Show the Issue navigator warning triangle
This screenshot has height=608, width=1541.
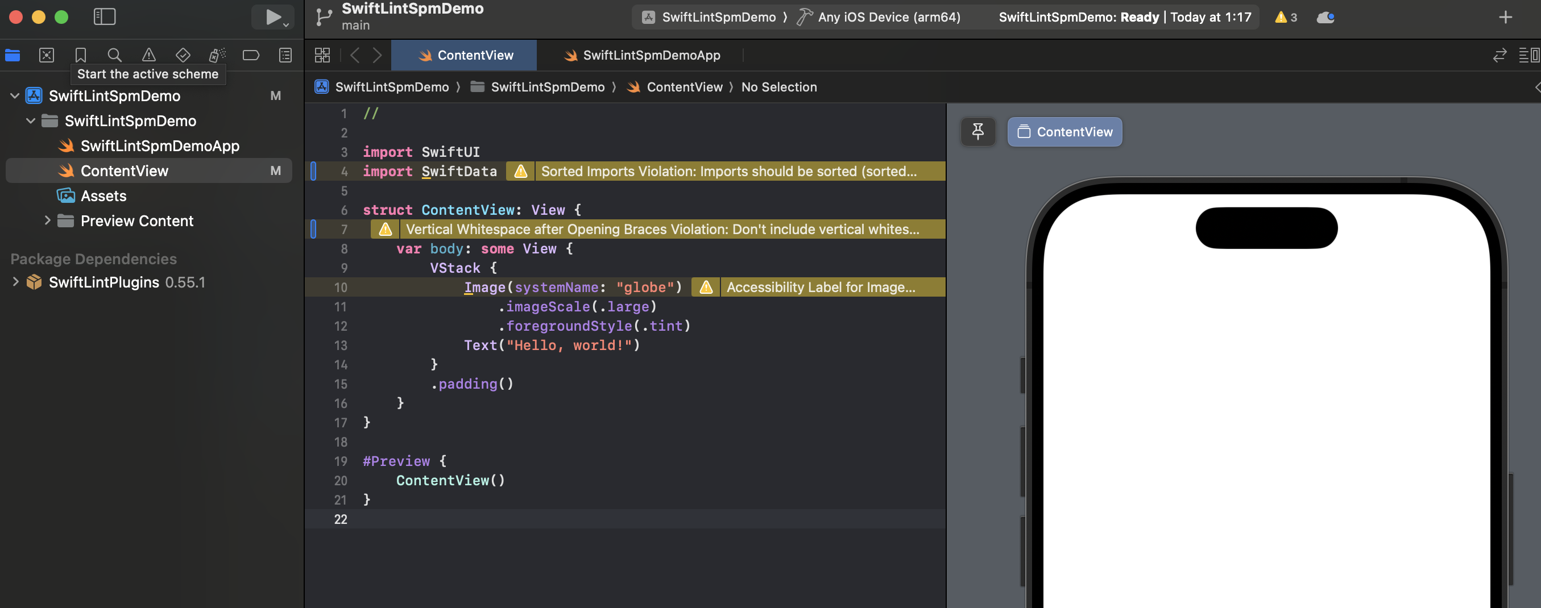coord(148,56)
